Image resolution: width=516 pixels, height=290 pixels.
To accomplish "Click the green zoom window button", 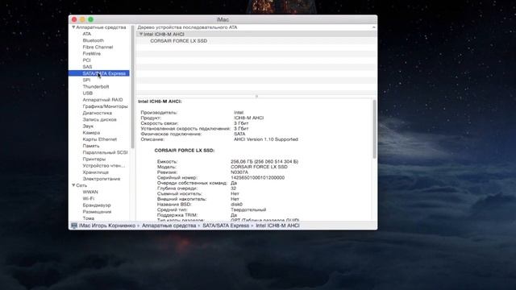I will click(x=90, y=19).
